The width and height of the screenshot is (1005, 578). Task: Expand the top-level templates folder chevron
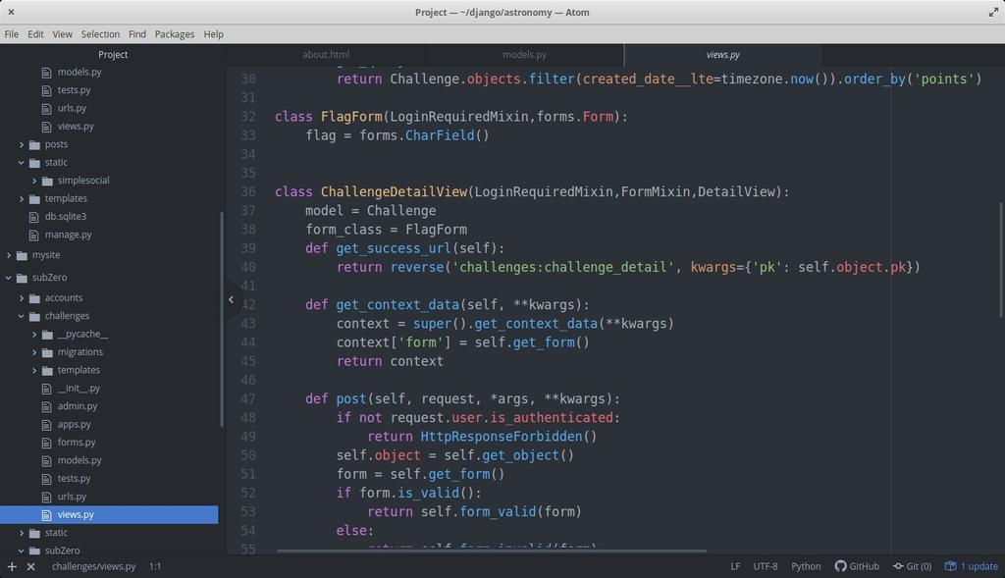tap(22, 198)
